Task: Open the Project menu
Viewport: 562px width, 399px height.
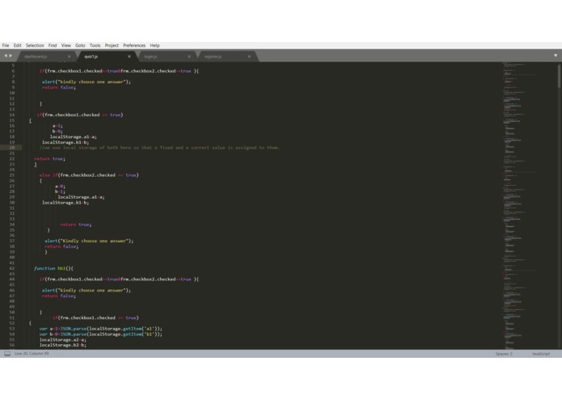Action: [112, 45]
